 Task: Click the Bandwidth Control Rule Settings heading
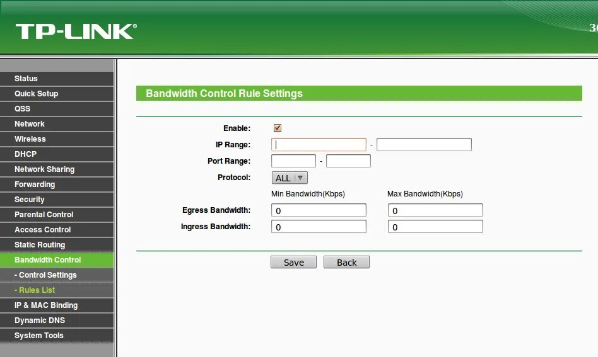click(x=225, y=93)
